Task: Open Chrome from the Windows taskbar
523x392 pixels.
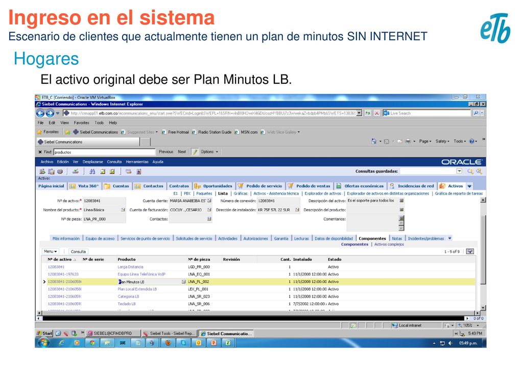Action: pyautogui.click(x=92, y=342)
